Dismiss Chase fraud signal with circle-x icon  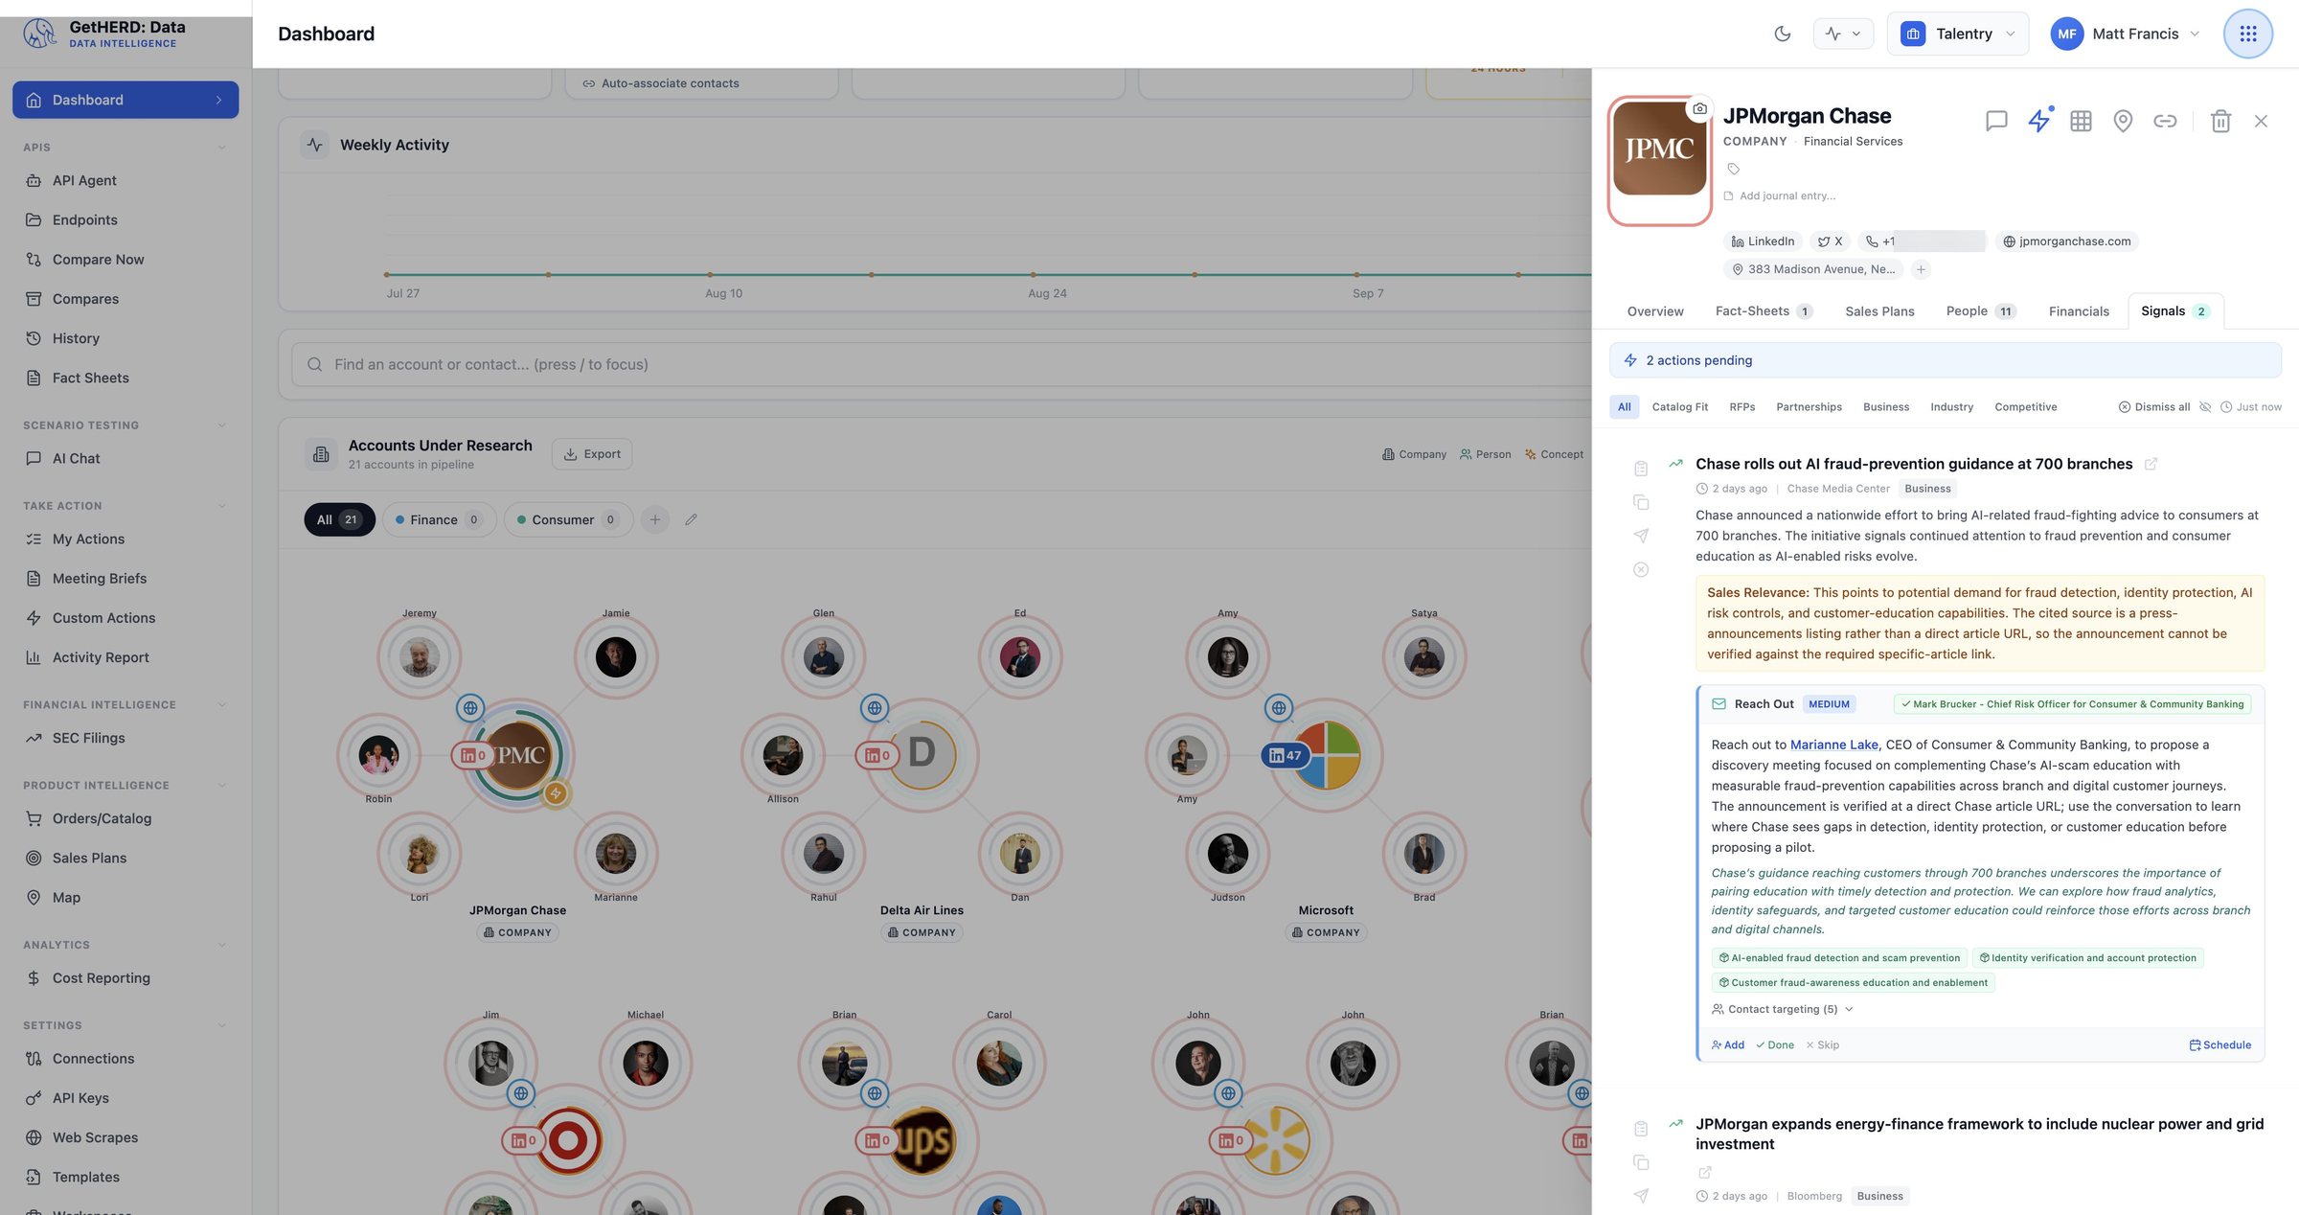[1641, 569]
